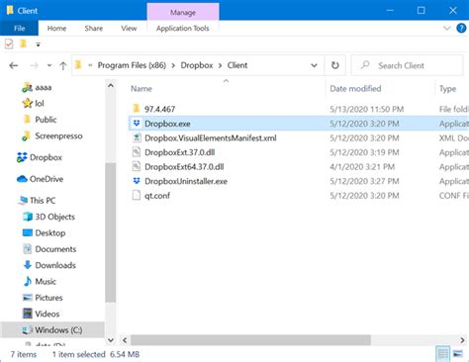Open the Share ribbon tab
The height and width of the screenshot is (362, 469).
[94, 29]
